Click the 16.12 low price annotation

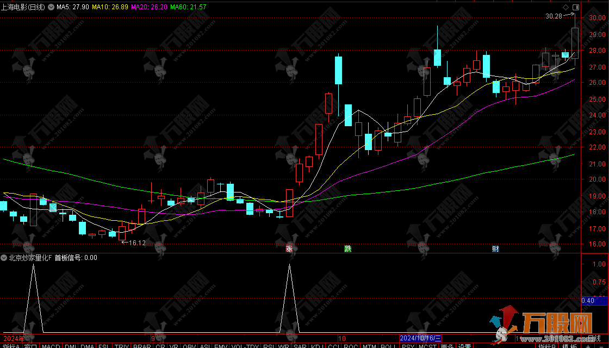coord(137,243)
